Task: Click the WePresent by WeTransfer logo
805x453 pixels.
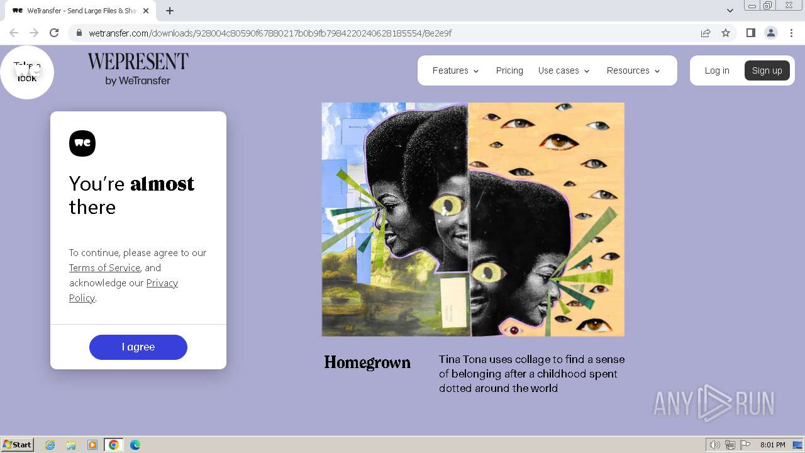Action: [x=138, y=69]
